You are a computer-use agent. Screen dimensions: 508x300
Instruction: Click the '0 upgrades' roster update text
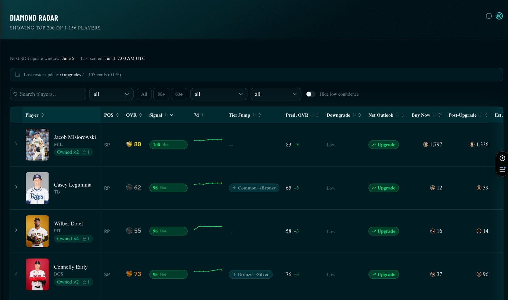click(70, 75)
